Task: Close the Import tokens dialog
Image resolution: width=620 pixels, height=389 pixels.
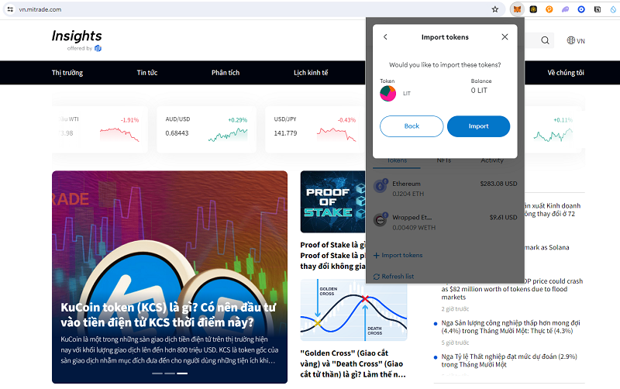Action: point(505,36)
